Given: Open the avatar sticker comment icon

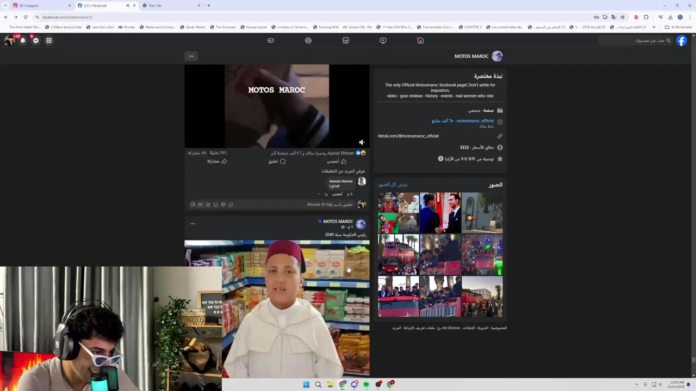Looking at the screenshot, I should 223,205.
